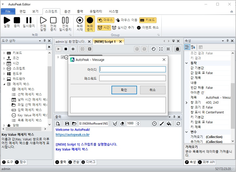The height and width of the screenshot is (172, 236).
Task: Pause script with 일시중지 icon
Action: pyautogui.click(x=29, y=22)
